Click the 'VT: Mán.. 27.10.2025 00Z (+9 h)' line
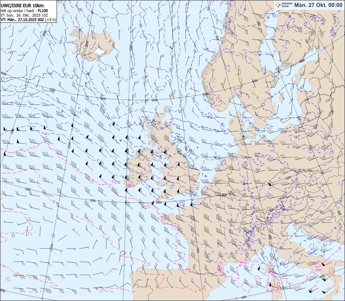The height and width of the screenshot is (301, 345). pos(28,20)
